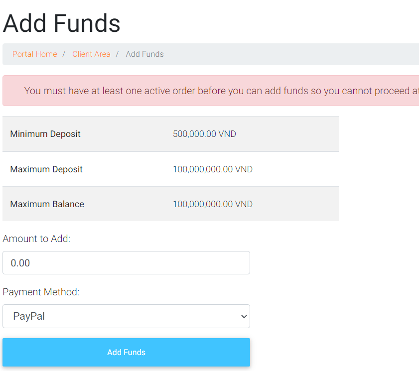Select the 500,000.00 VND minimum deposit value
This screenshot has width=419, height=371.
coord(204,134)
